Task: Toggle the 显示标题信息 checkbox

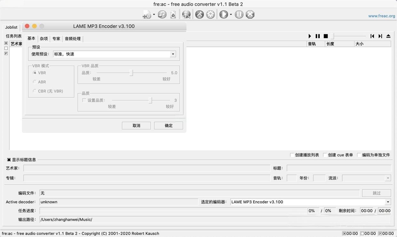Action: click(9, 159)
